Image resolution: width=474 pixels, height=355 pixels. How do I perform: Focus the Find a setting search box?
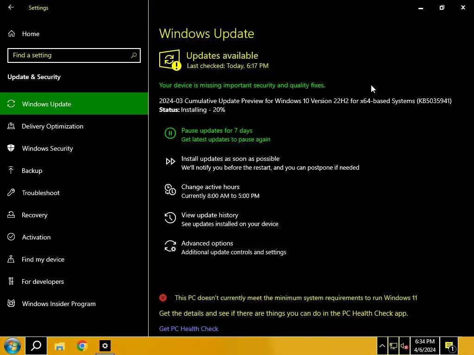[x=74, y=55]
